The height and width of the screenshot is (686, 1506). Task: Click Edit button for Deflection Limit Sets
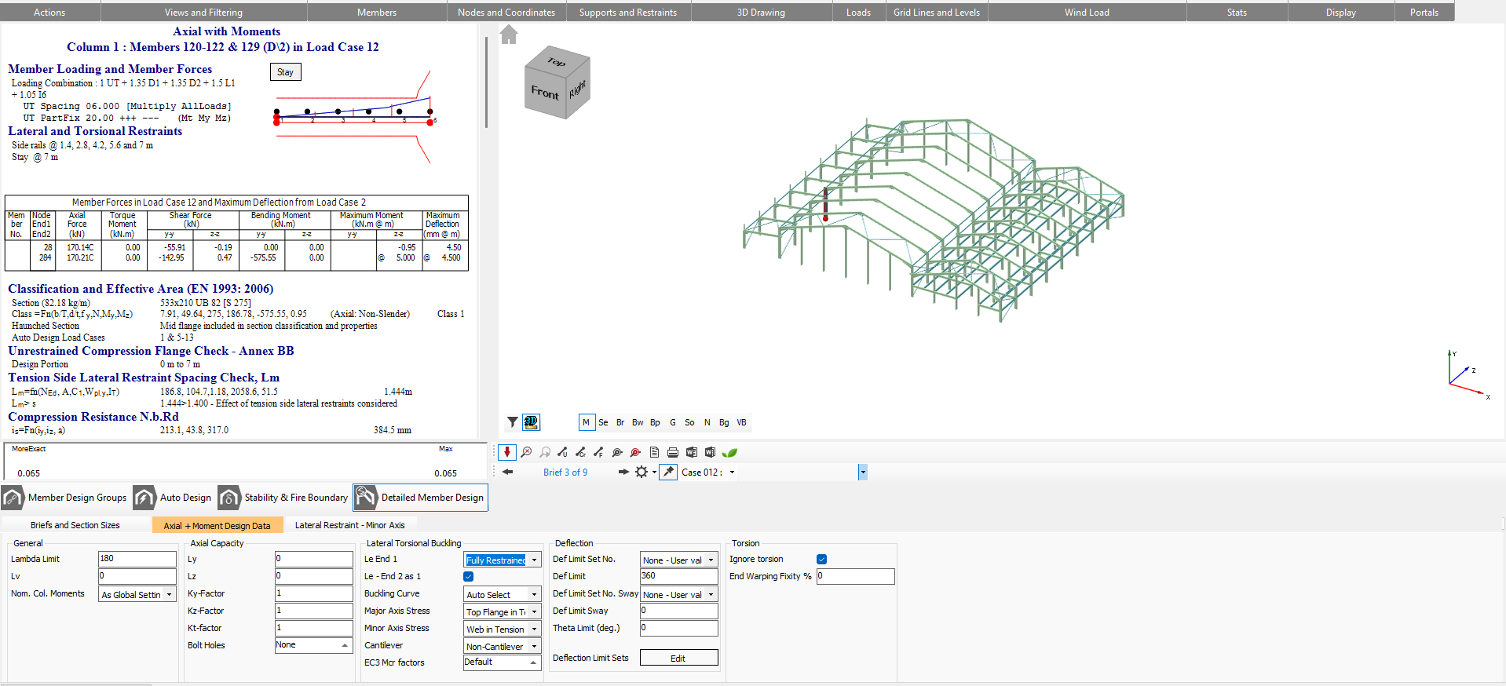(678, 658)
